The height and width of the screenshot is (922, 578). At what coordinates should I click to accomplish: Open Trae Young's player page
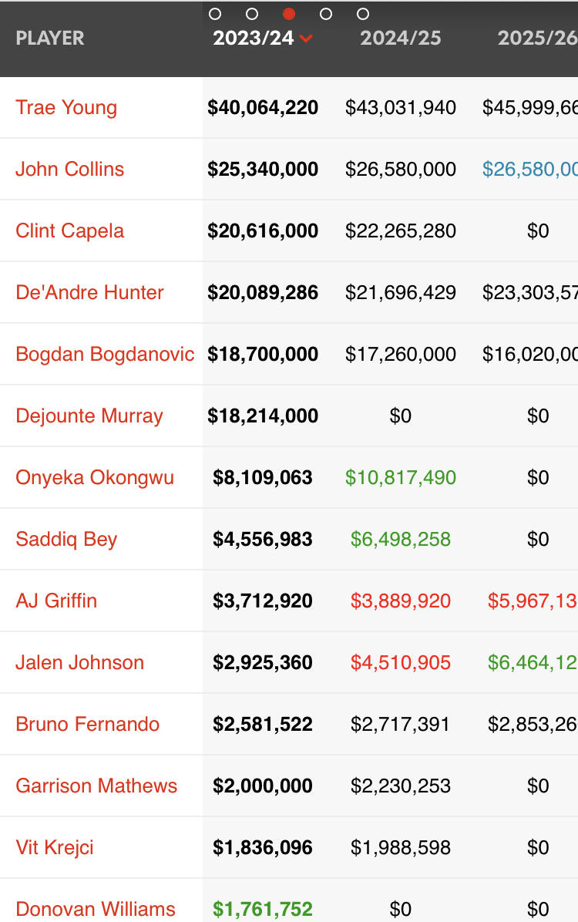(x=66, y=108)
